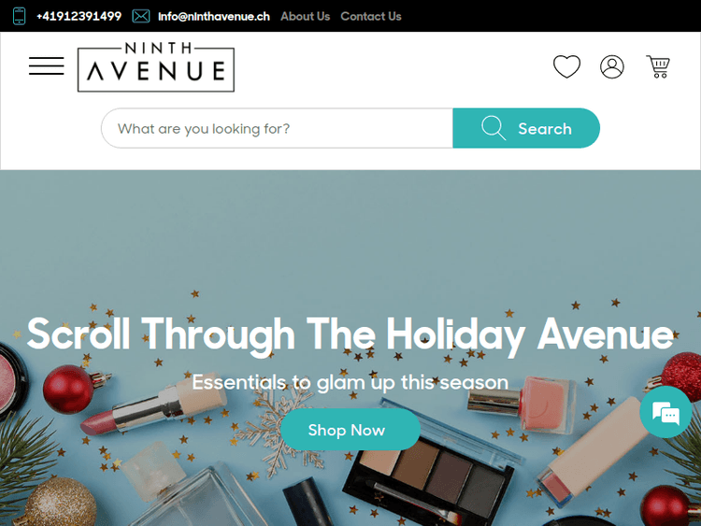Click the envelope email icon
This screenshot has height=526, width=701.
coord(141,16)
